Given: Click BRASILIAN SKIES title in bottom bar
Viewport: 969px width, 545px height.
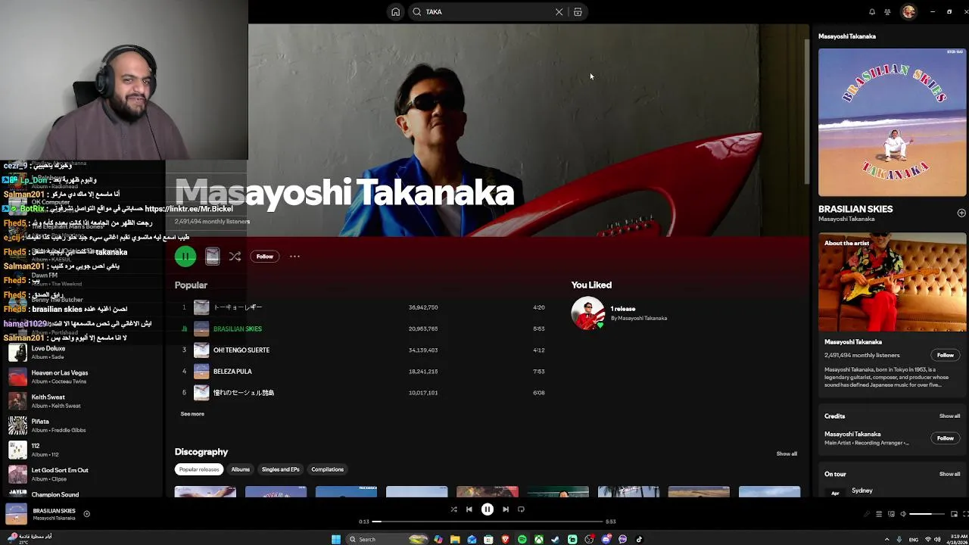Looking at the screenshot, I should (54, 511).
